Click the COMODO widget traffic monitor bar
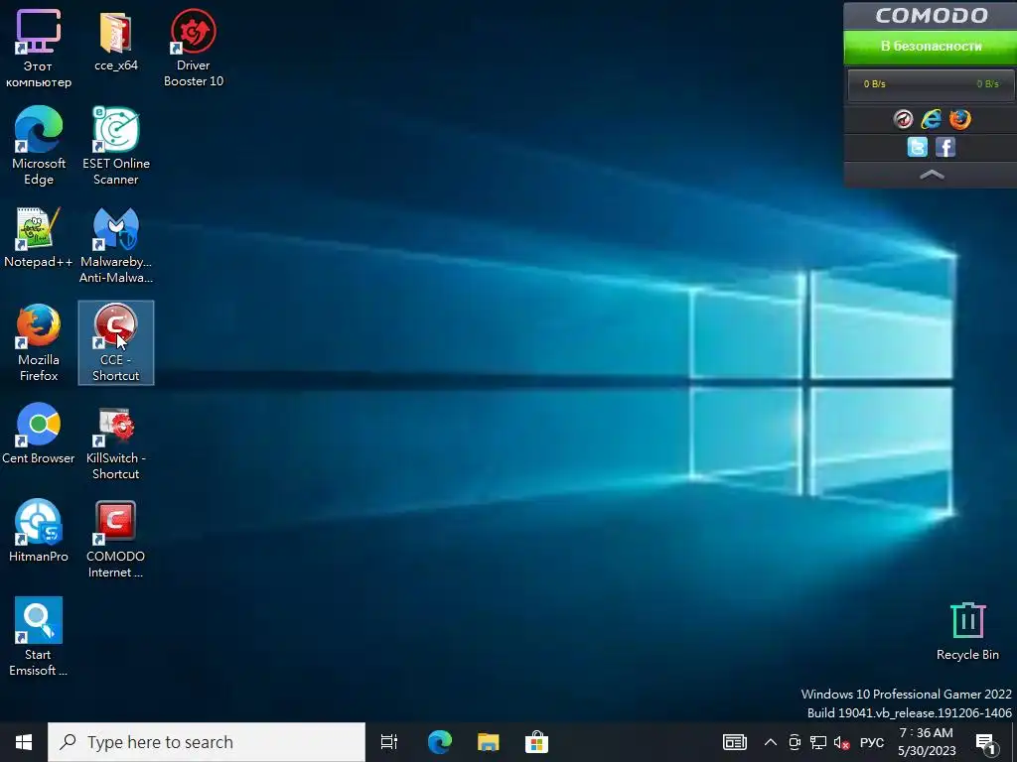The width and height of the screenshot is (1017, 762). (x=931, y=84)
